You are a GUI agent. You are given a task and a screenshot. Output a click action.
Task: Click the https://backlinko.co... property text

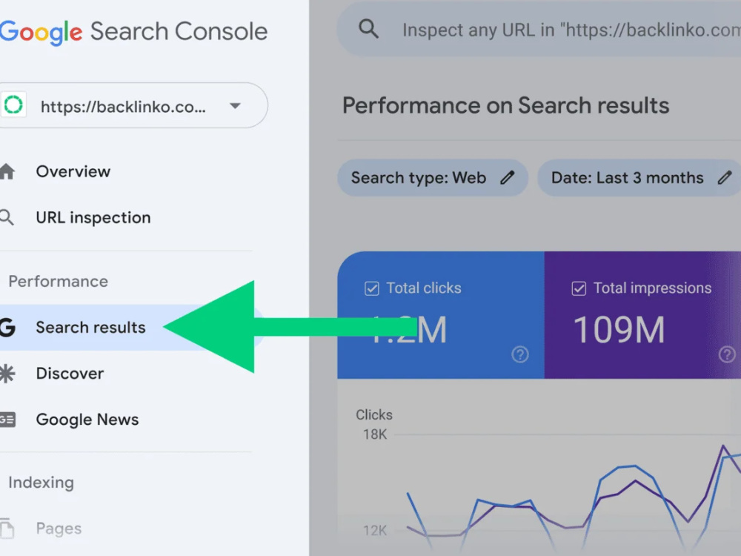pos(123,107)
